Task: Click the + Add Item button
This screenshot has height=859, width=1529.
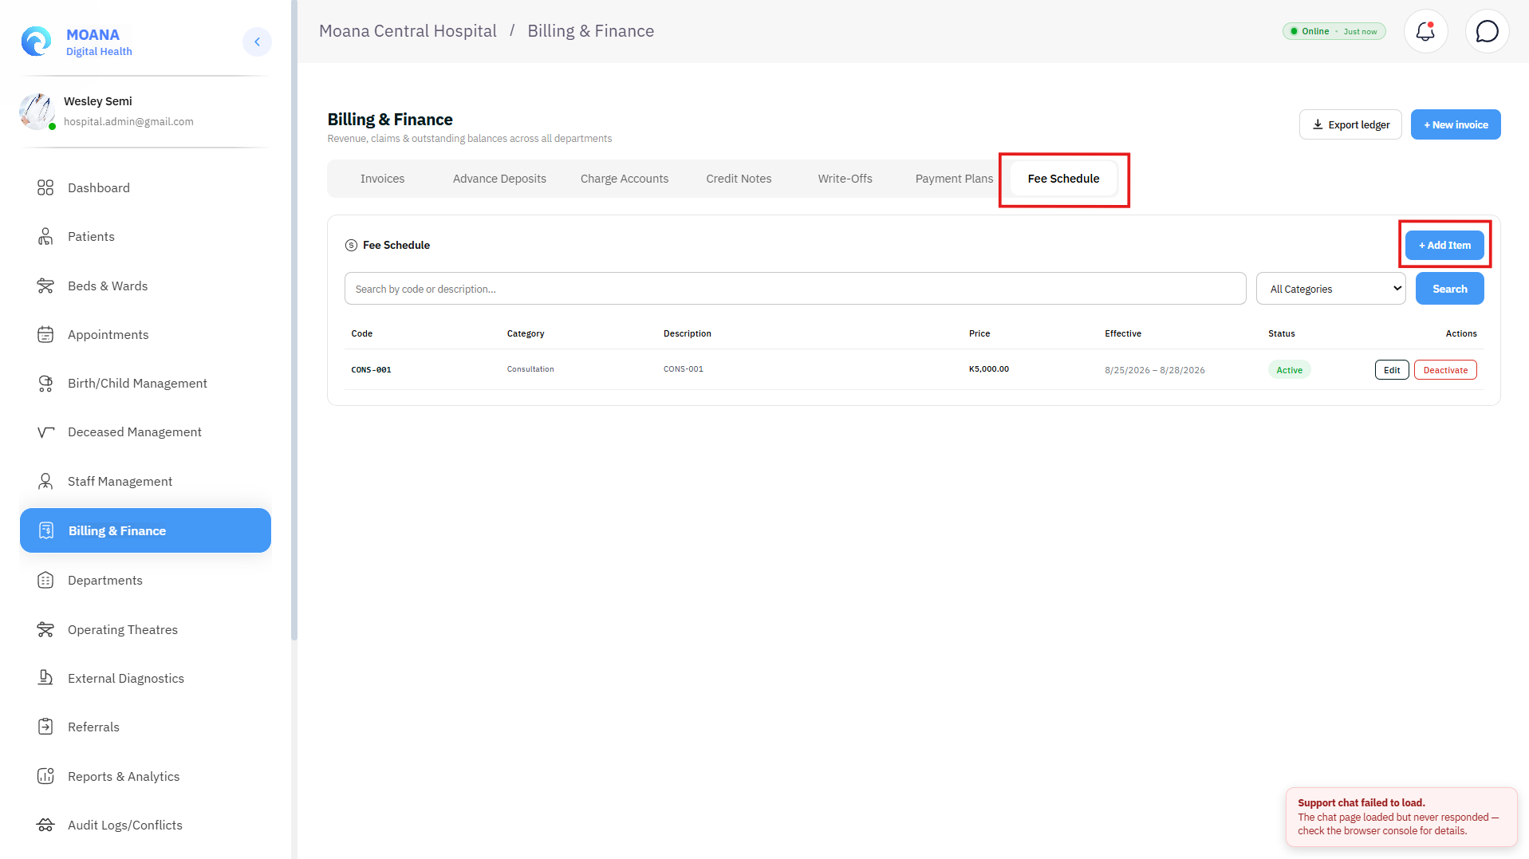Action: [1444, 245]
